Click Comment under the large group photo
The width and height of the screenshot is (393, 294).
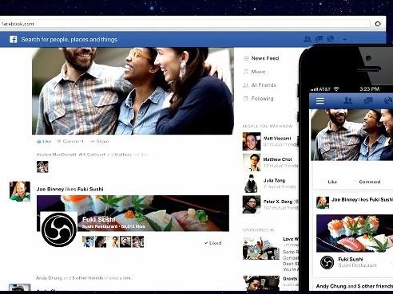[x=70, y=142]
